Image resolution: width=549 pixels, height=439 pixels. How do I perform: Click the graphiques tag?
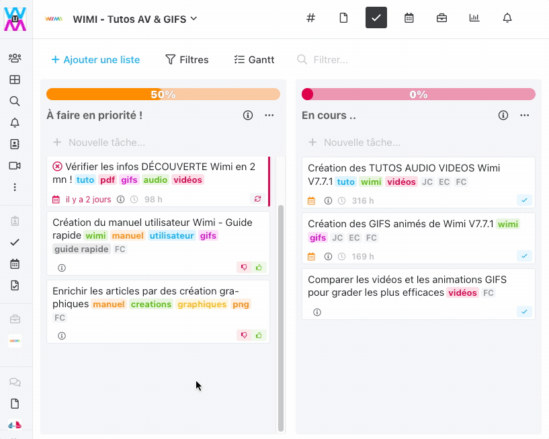202,304
